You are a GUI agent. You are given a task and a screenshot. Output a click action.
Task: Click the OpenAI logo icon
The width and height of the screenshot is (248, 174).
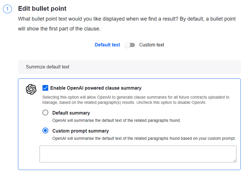(31, 89)
